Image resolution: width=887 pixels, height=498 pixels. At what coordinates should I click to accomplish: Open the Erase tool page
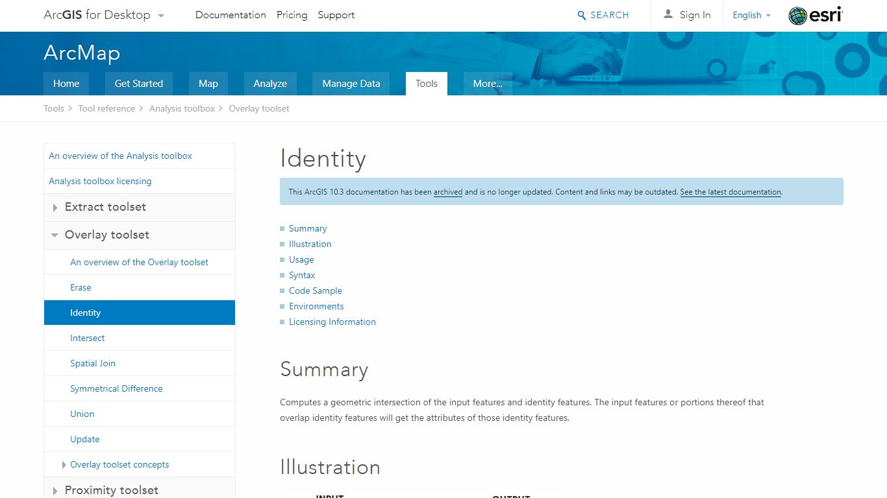click(139, 288)
